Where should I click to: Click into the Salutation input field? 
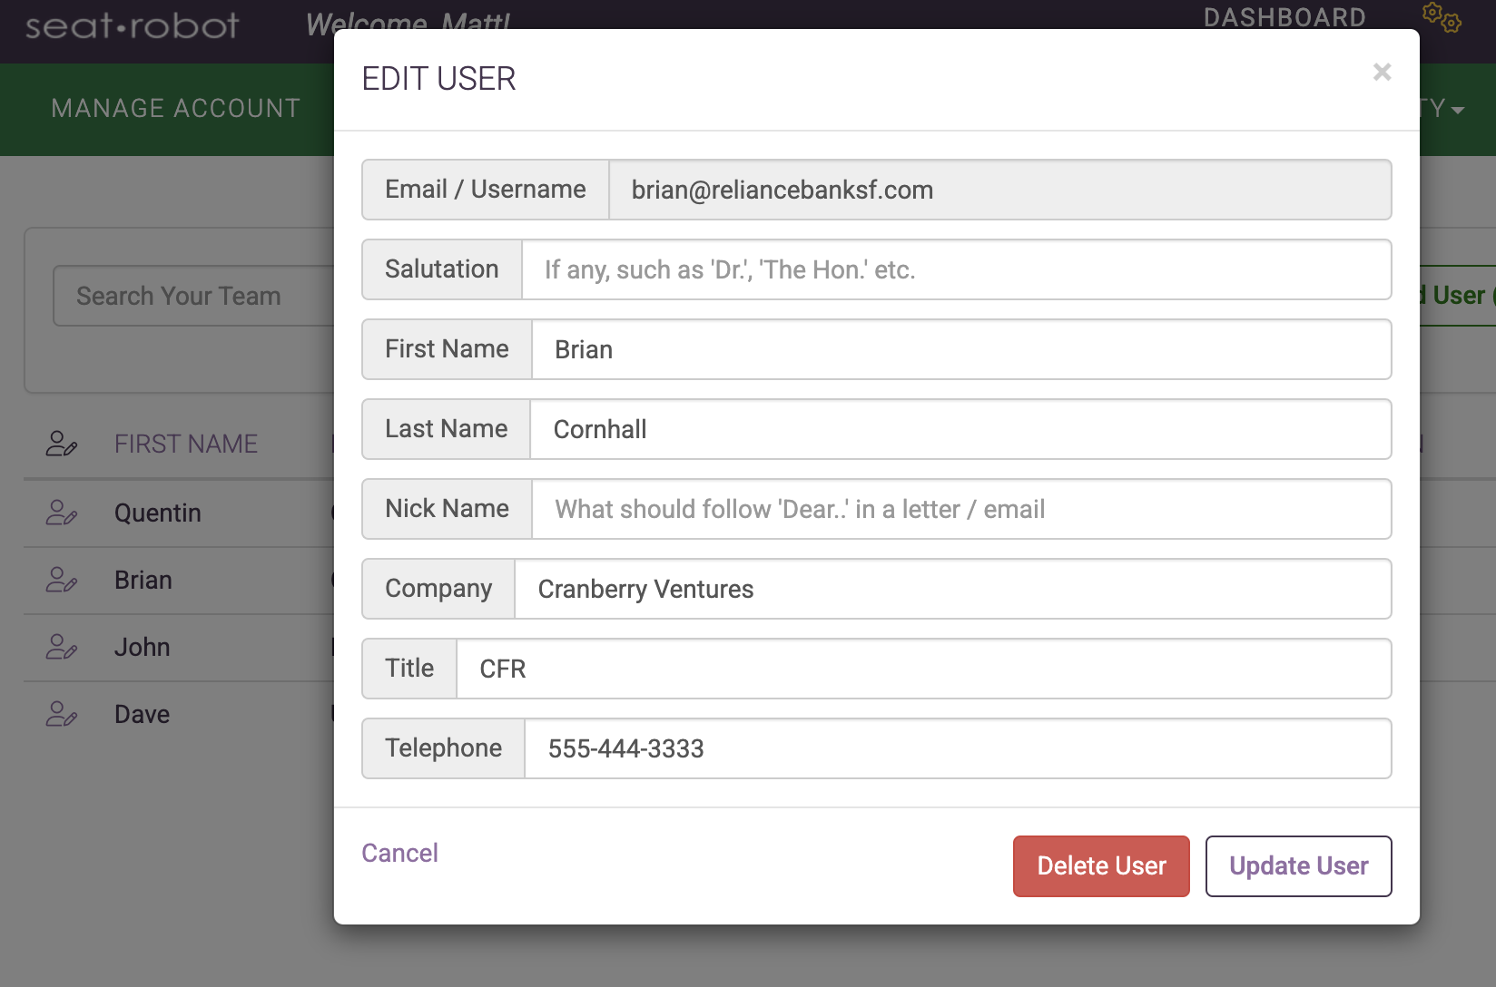click(956, 269)
